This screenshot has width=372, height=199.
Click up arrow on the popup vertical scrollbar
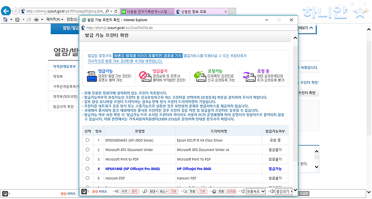296,38
